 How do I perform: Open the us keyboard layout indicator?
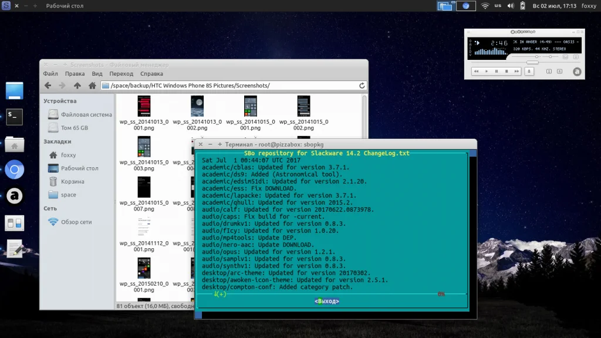click(498, 6)
